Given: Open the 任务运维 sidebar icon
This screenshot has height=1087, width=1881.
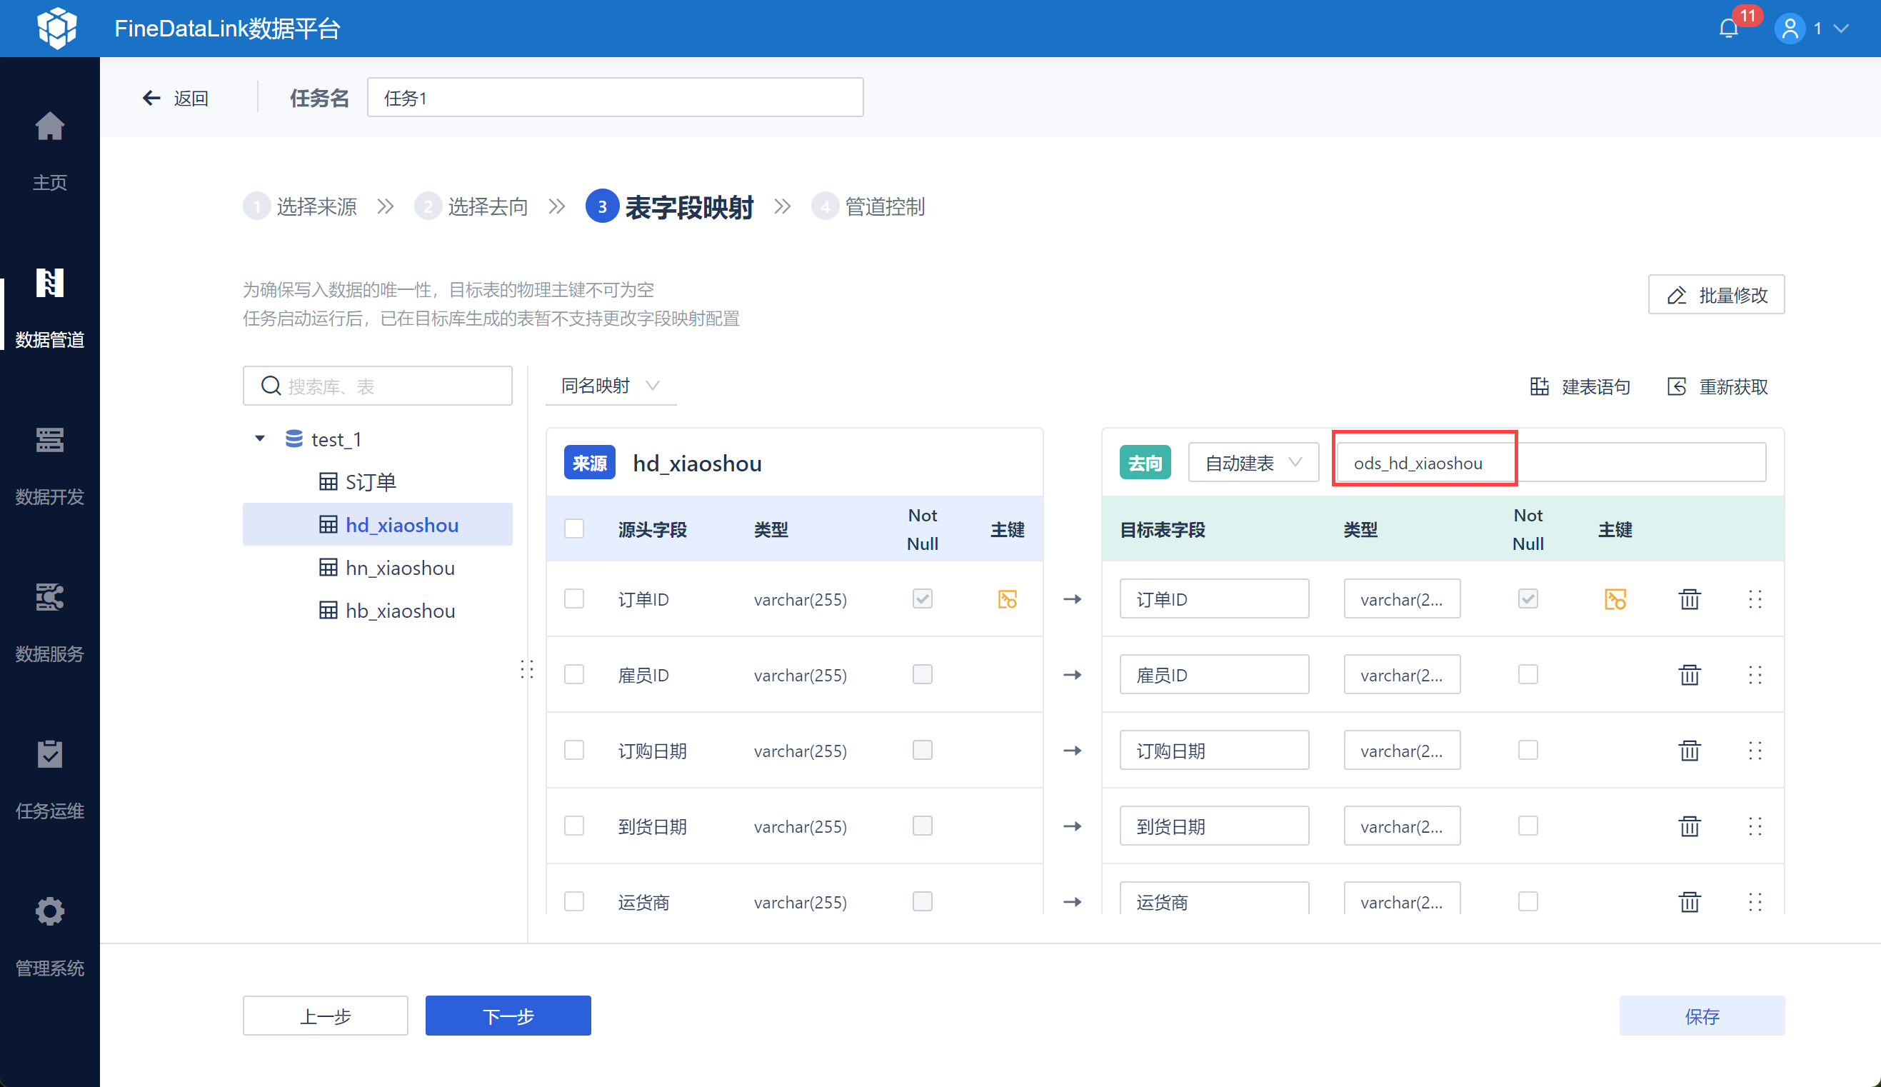Looking at the screenshot, I should [49, 754].
